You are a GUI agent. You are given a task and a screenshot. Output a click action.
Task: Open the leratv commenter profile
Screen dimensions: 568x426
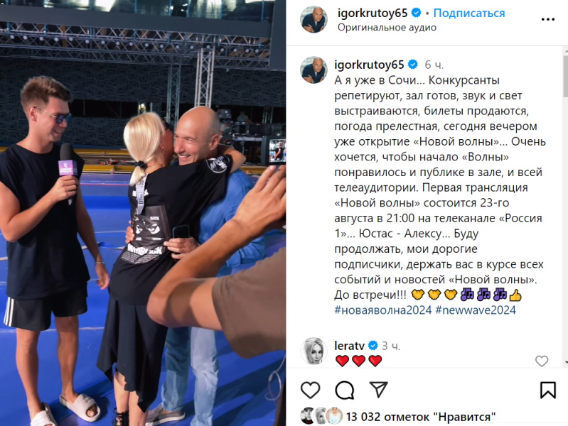coord(349,346)
